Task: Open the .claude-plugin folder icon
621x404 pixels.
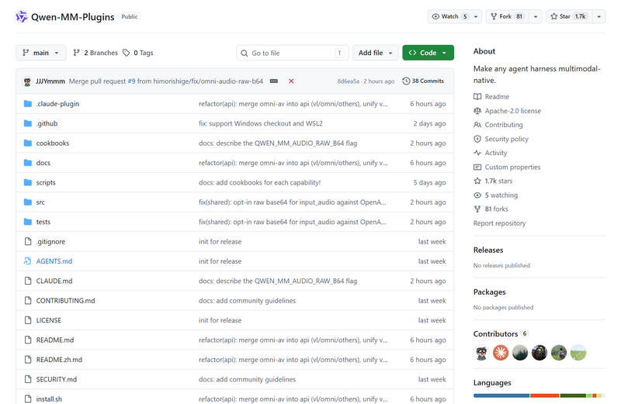Action: (x=28, y=104)
